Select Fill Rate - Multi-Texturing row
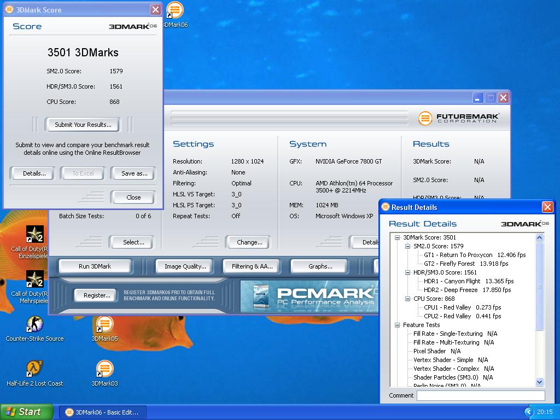560x420 pixels. (453, 342)
